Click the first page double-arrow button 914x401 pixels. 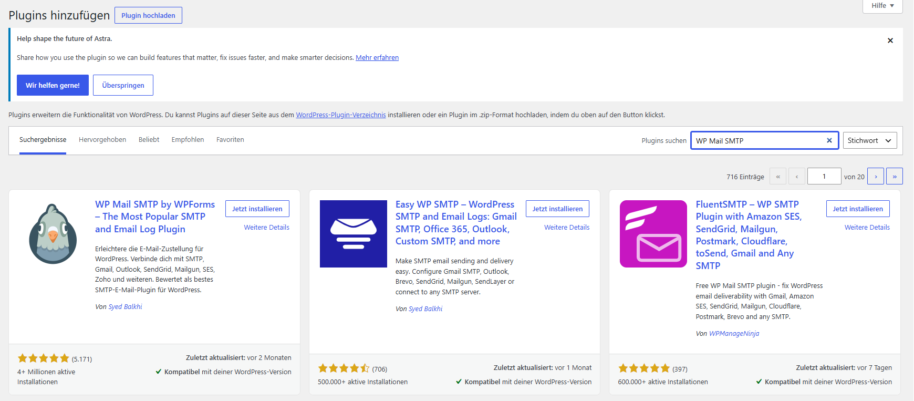778,176
